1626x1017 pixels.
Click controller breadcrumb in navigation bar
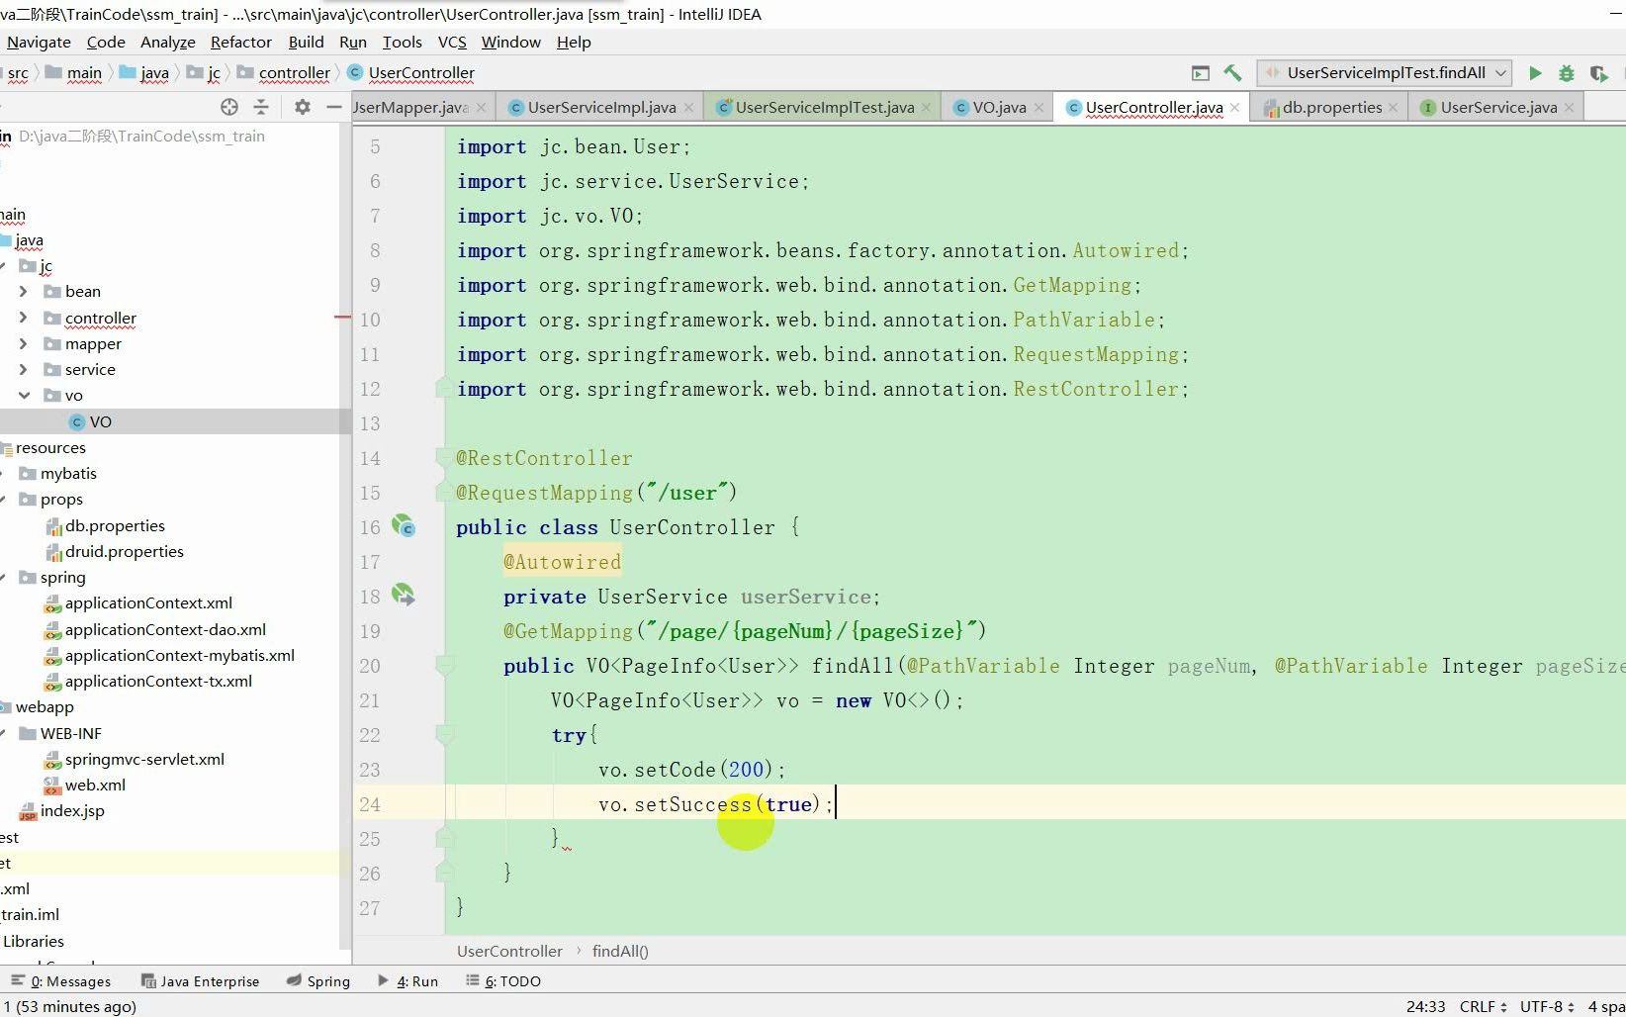point(284,73)
